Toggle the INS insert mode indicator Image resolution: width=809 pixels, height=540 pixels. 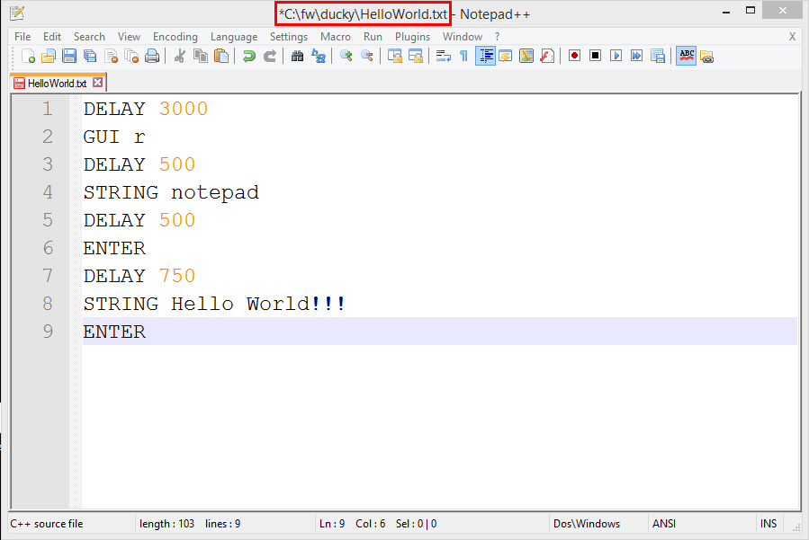(x=769, y=524)
